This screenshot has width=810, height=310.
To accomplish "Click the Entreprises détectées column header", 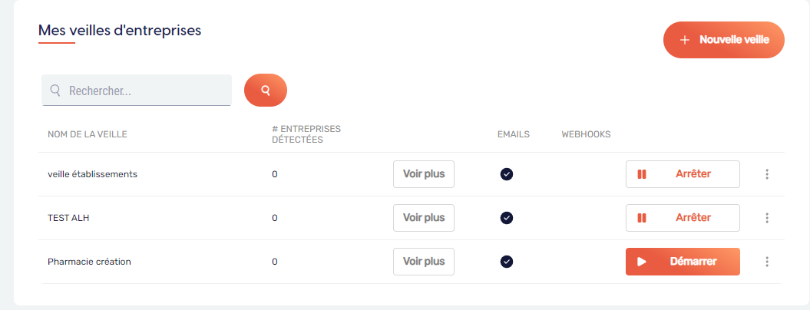I will tap(306, 134).
